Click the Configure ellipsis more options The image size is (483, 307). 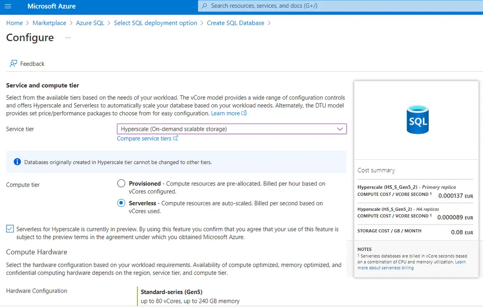[x=68, y=38]
